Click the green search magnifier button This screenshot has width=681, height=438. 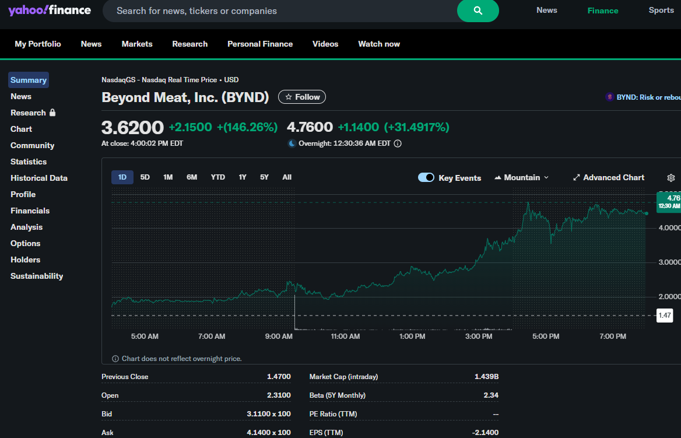(x=478, y=11)
